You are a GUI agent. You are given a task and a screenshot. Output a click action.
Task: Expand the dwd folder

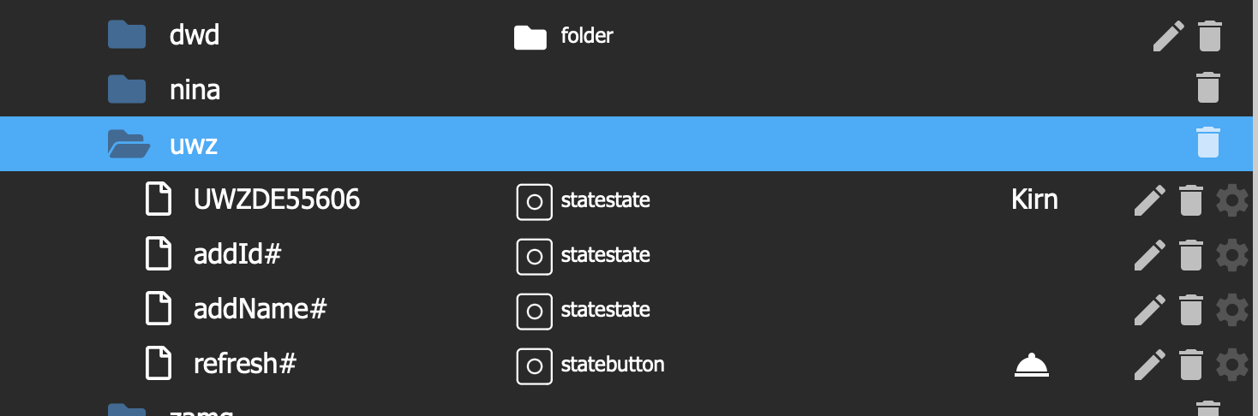click(127, 35)
